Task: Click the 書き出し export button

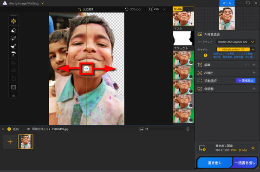Action: click(x=214, y=163)
